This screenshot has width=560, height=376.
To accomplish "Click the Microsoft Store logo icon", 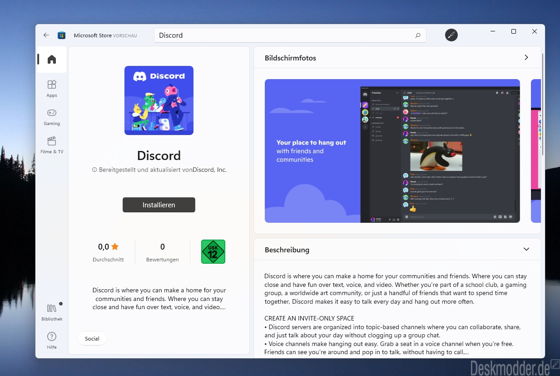I will click(61, 35).
